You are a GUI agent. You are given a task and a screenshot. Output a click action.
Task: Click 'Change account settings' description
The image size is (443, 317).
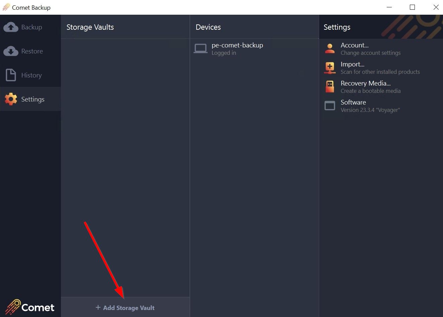pyautogui.click(x=371, y=53)
